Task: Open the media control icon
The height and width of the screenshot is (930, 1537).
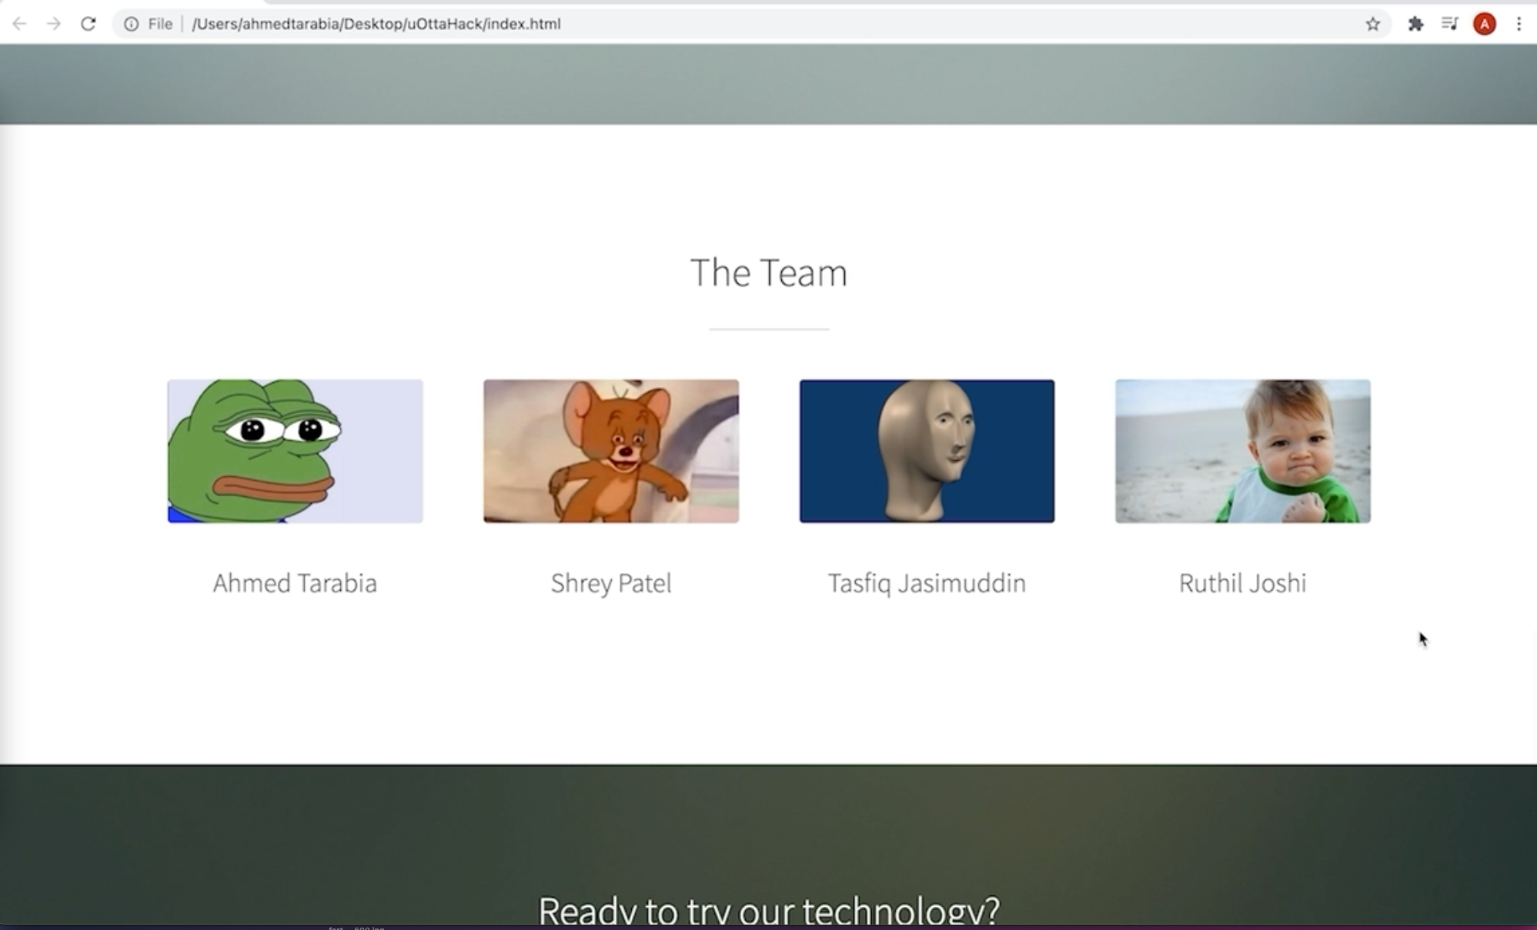Action: pos(1450,24)
